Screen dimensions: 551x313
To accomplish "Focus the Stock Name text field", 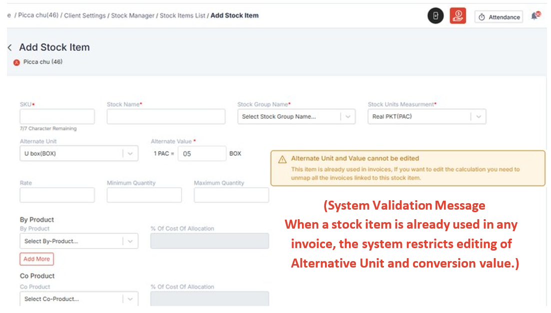I will pos(166,117).
